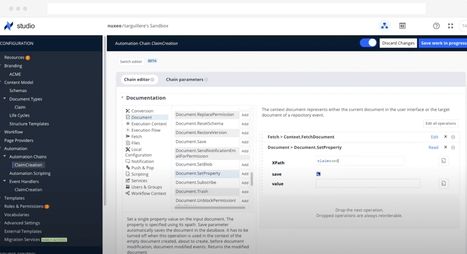Add the Document.Trash operation
This screenshot has width=467, height=254.
click(245, 192)
